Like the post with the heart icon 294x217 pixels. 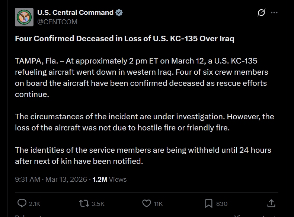point(147,203)
